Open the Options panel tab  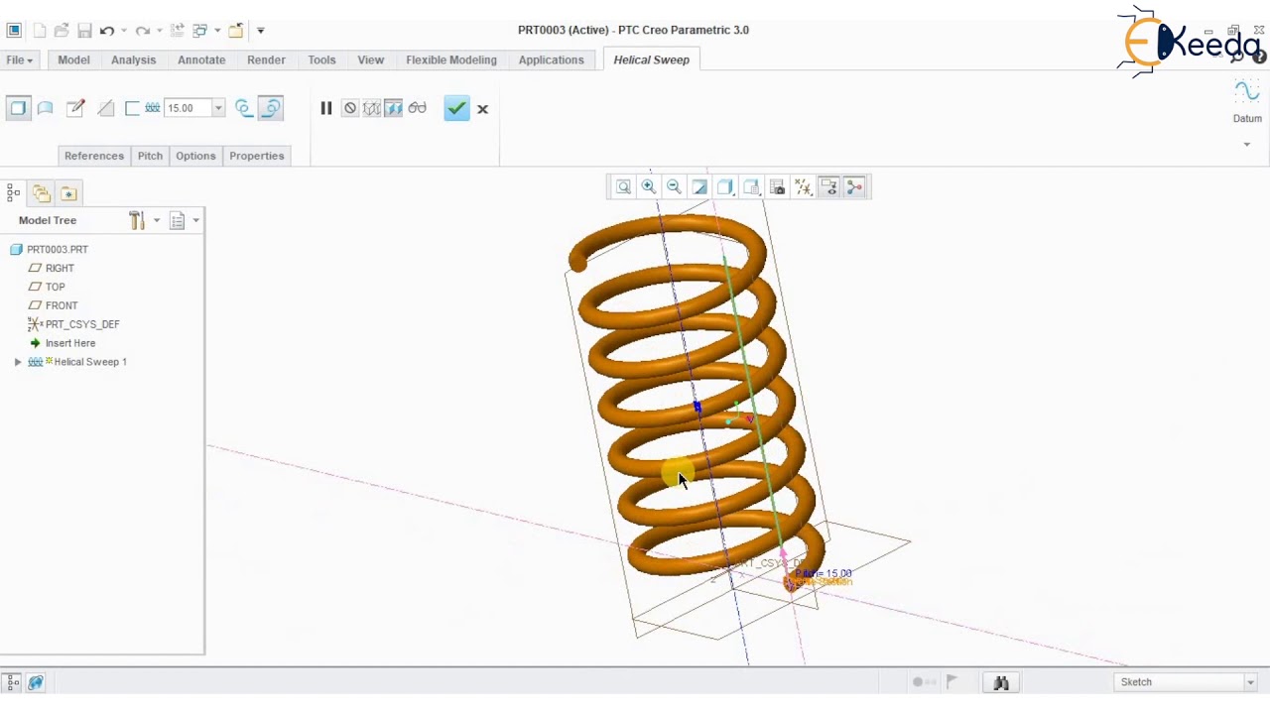(x=195, y=156)
